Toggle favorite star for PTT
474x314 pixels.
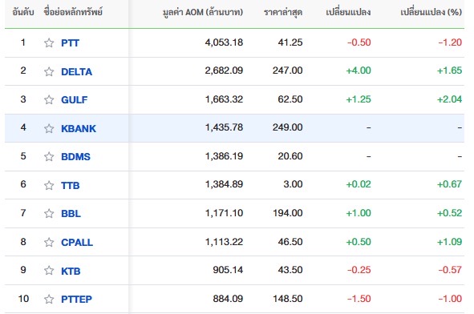(x=49, y=43)
